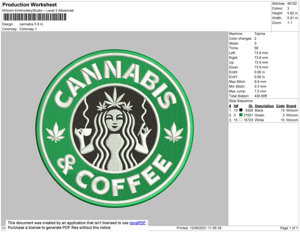300x232 pixels.
Task: Select the Color changes value 2
Action: click(x=255, y=38)
